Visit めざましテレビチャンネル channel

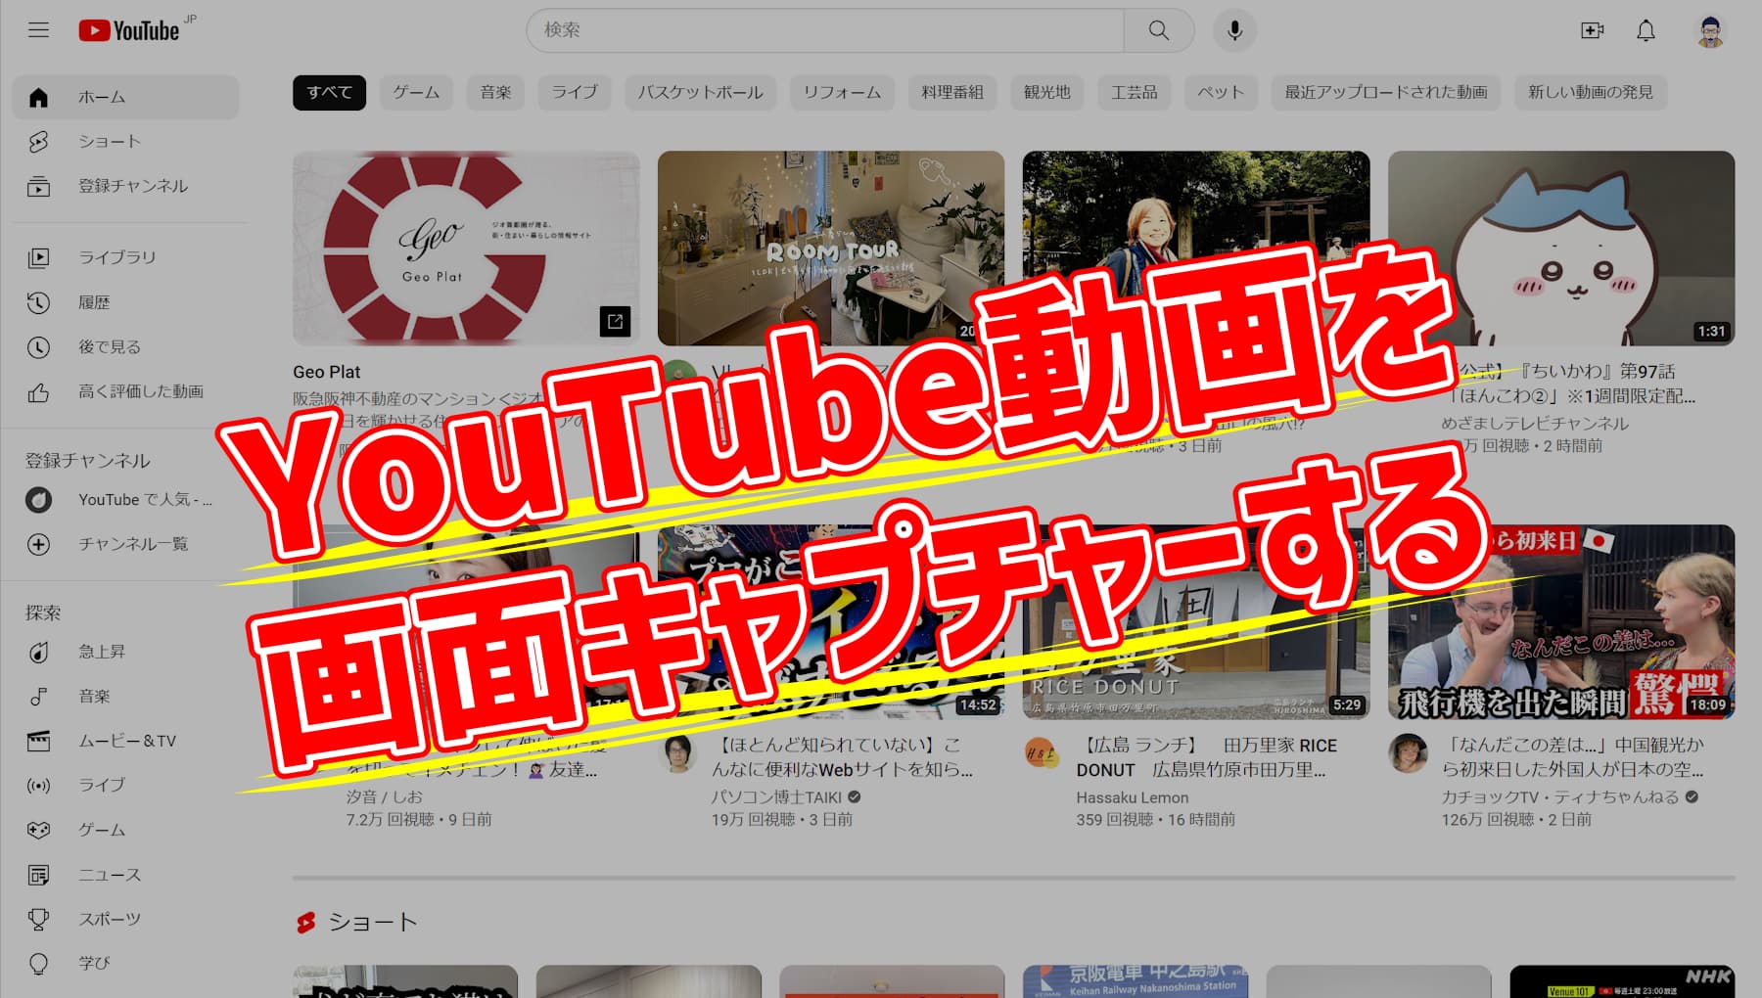point(1535,424)
